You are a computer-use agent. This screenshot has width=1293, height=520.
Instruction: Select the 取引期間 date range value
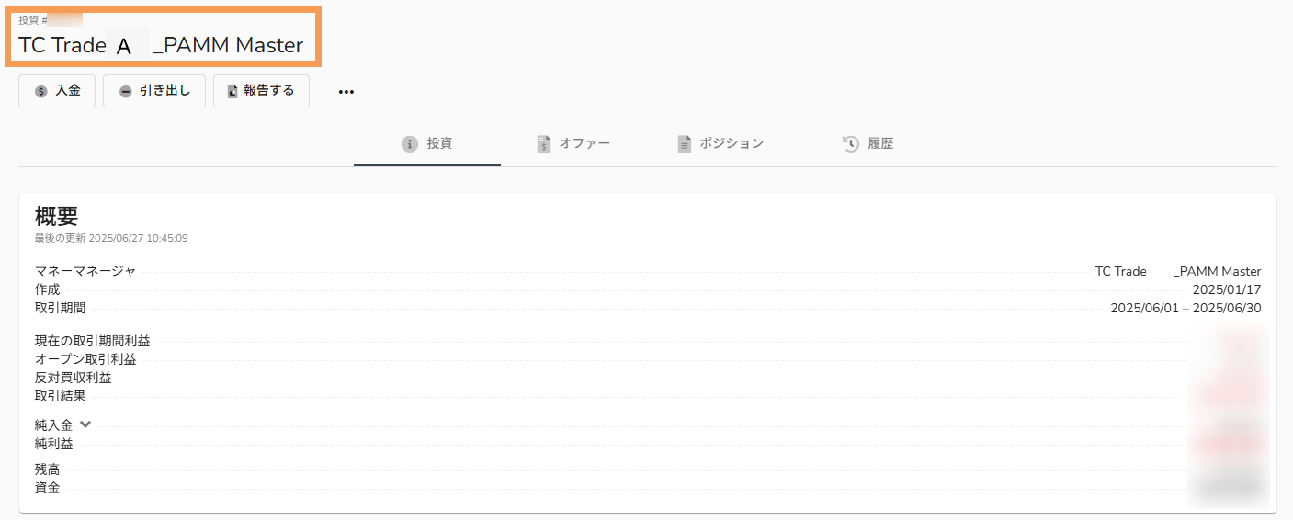tap(1185, 308)
